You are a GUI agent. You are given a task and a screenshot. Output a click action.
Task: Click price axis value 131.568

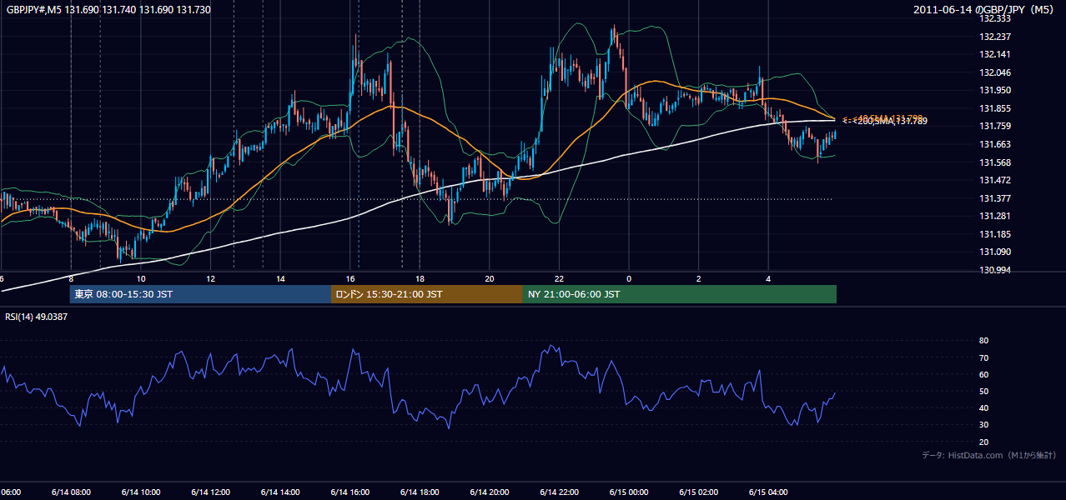[x=995, y=162]
